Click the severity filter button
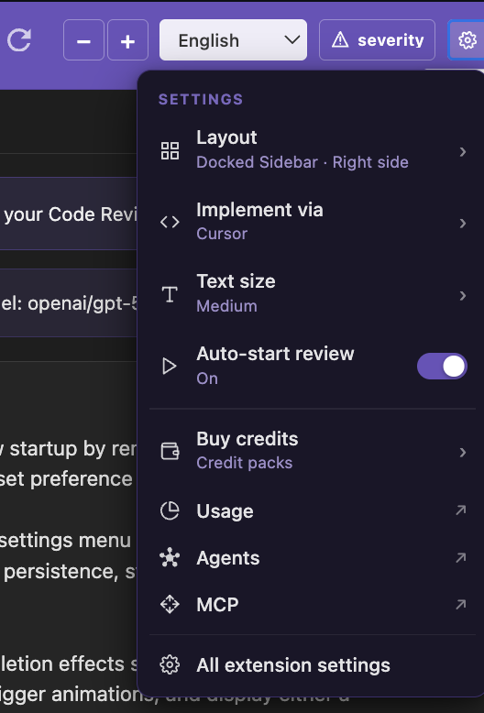This screenshot has width=484, height=713. coord(377,40)
